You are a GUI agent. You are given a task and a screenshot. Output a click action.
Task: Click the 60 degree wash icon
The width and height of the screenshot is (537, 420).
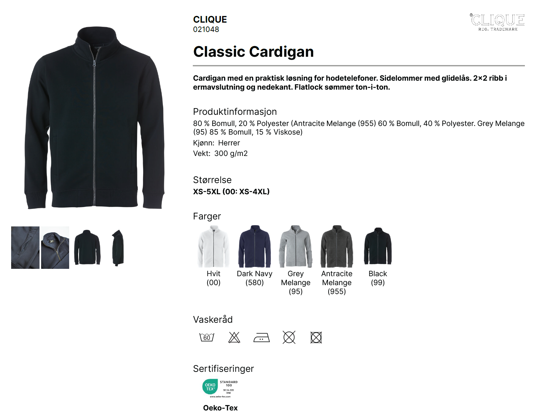(207, 337)
